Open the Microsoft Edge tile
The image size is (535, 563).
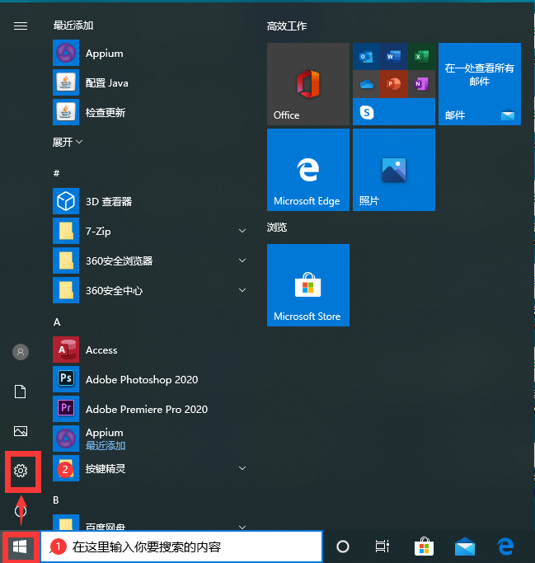coord(308,170)
